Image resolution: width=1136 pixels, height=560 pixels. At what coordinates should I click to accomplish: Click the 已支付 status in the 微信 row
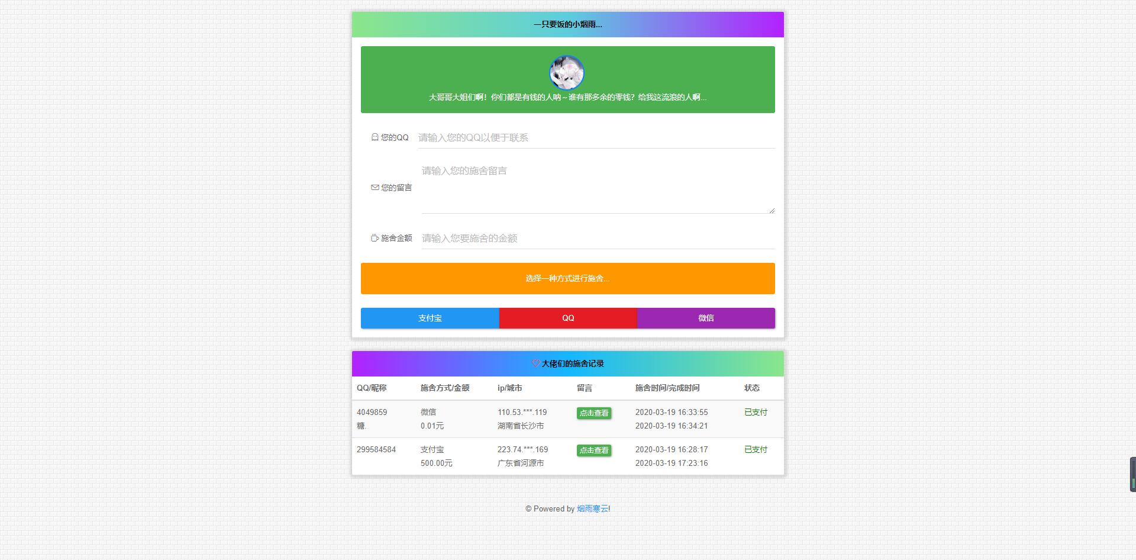756,412
